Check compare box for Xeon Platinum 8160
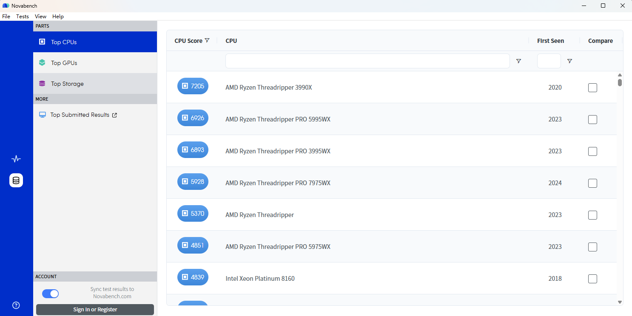The width and height of the screenshot is (632, 316). [x=592, y=279]
